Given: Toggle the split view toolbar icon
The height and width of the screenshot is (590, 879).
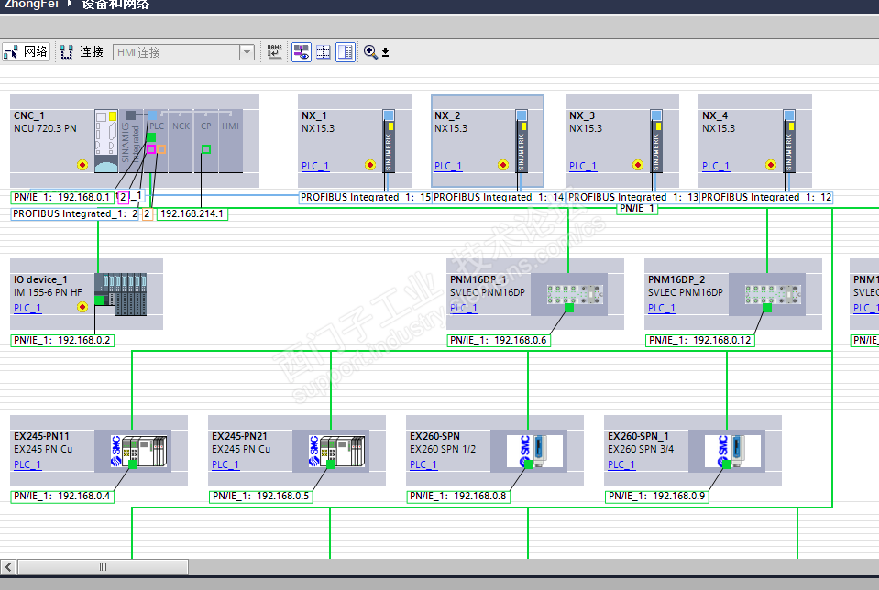Looking at the screenshot, I should (x=346, y=52).
